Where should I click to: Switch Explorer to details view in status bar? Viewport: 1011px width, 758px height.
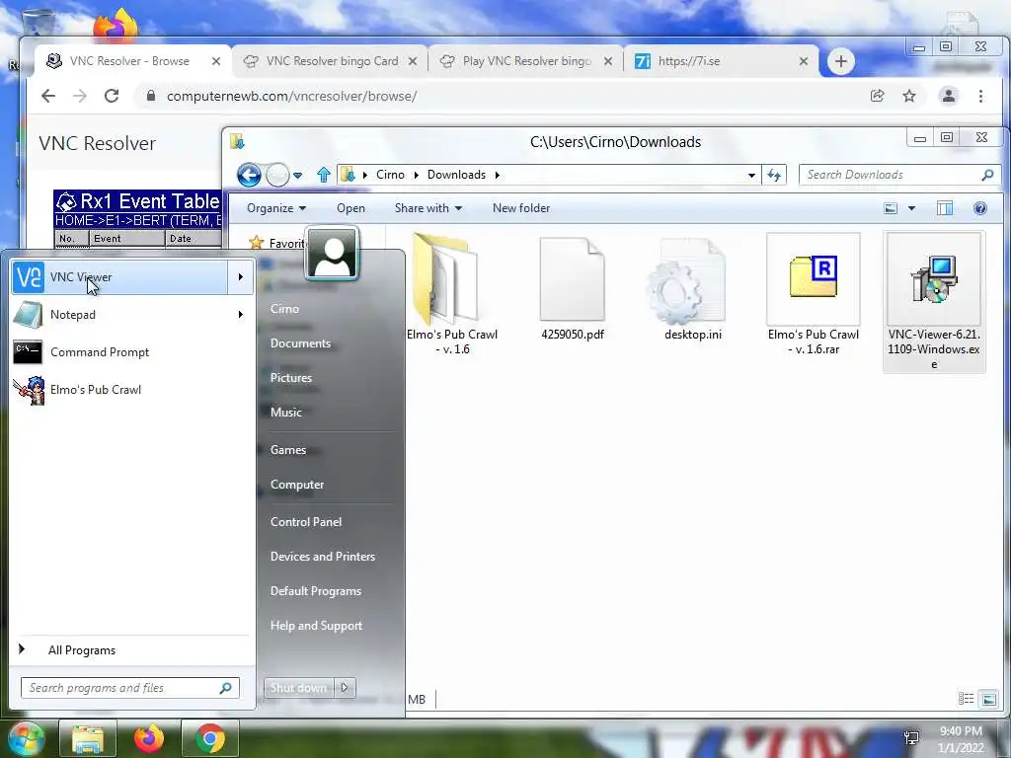966,699
